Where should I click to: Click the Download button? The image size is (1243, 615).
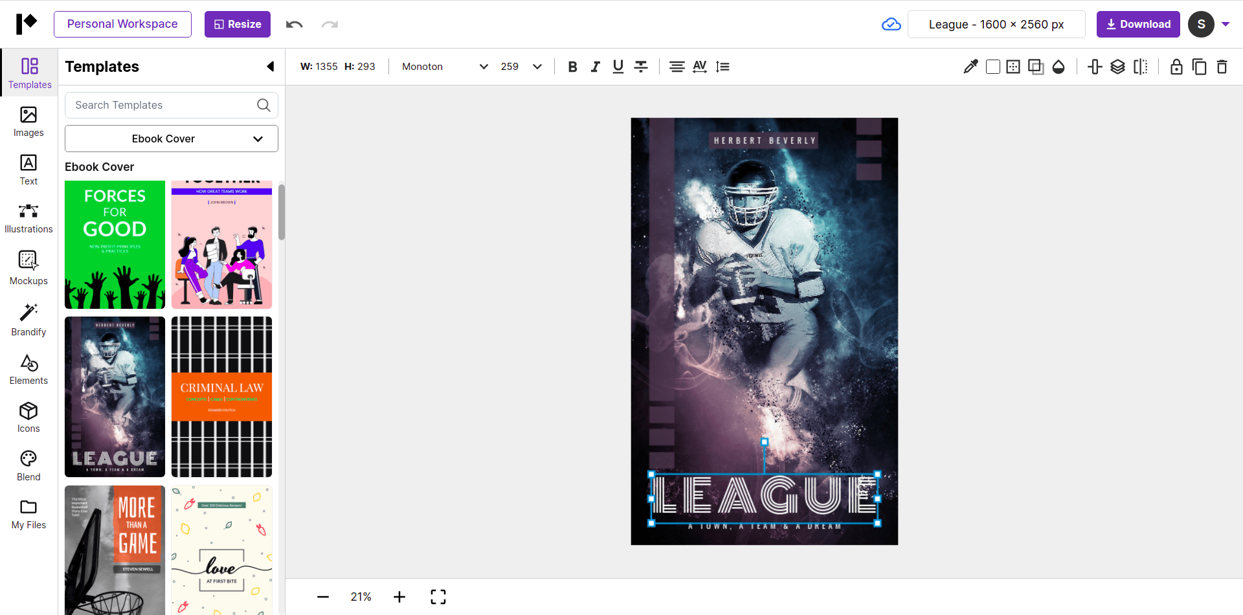(x=1137, y=24)
